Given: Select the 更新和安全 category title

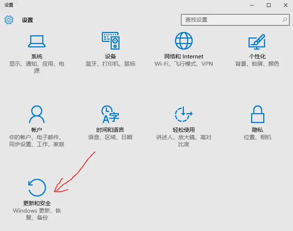Looking at the screenshot, I should (x=37, y=203).
